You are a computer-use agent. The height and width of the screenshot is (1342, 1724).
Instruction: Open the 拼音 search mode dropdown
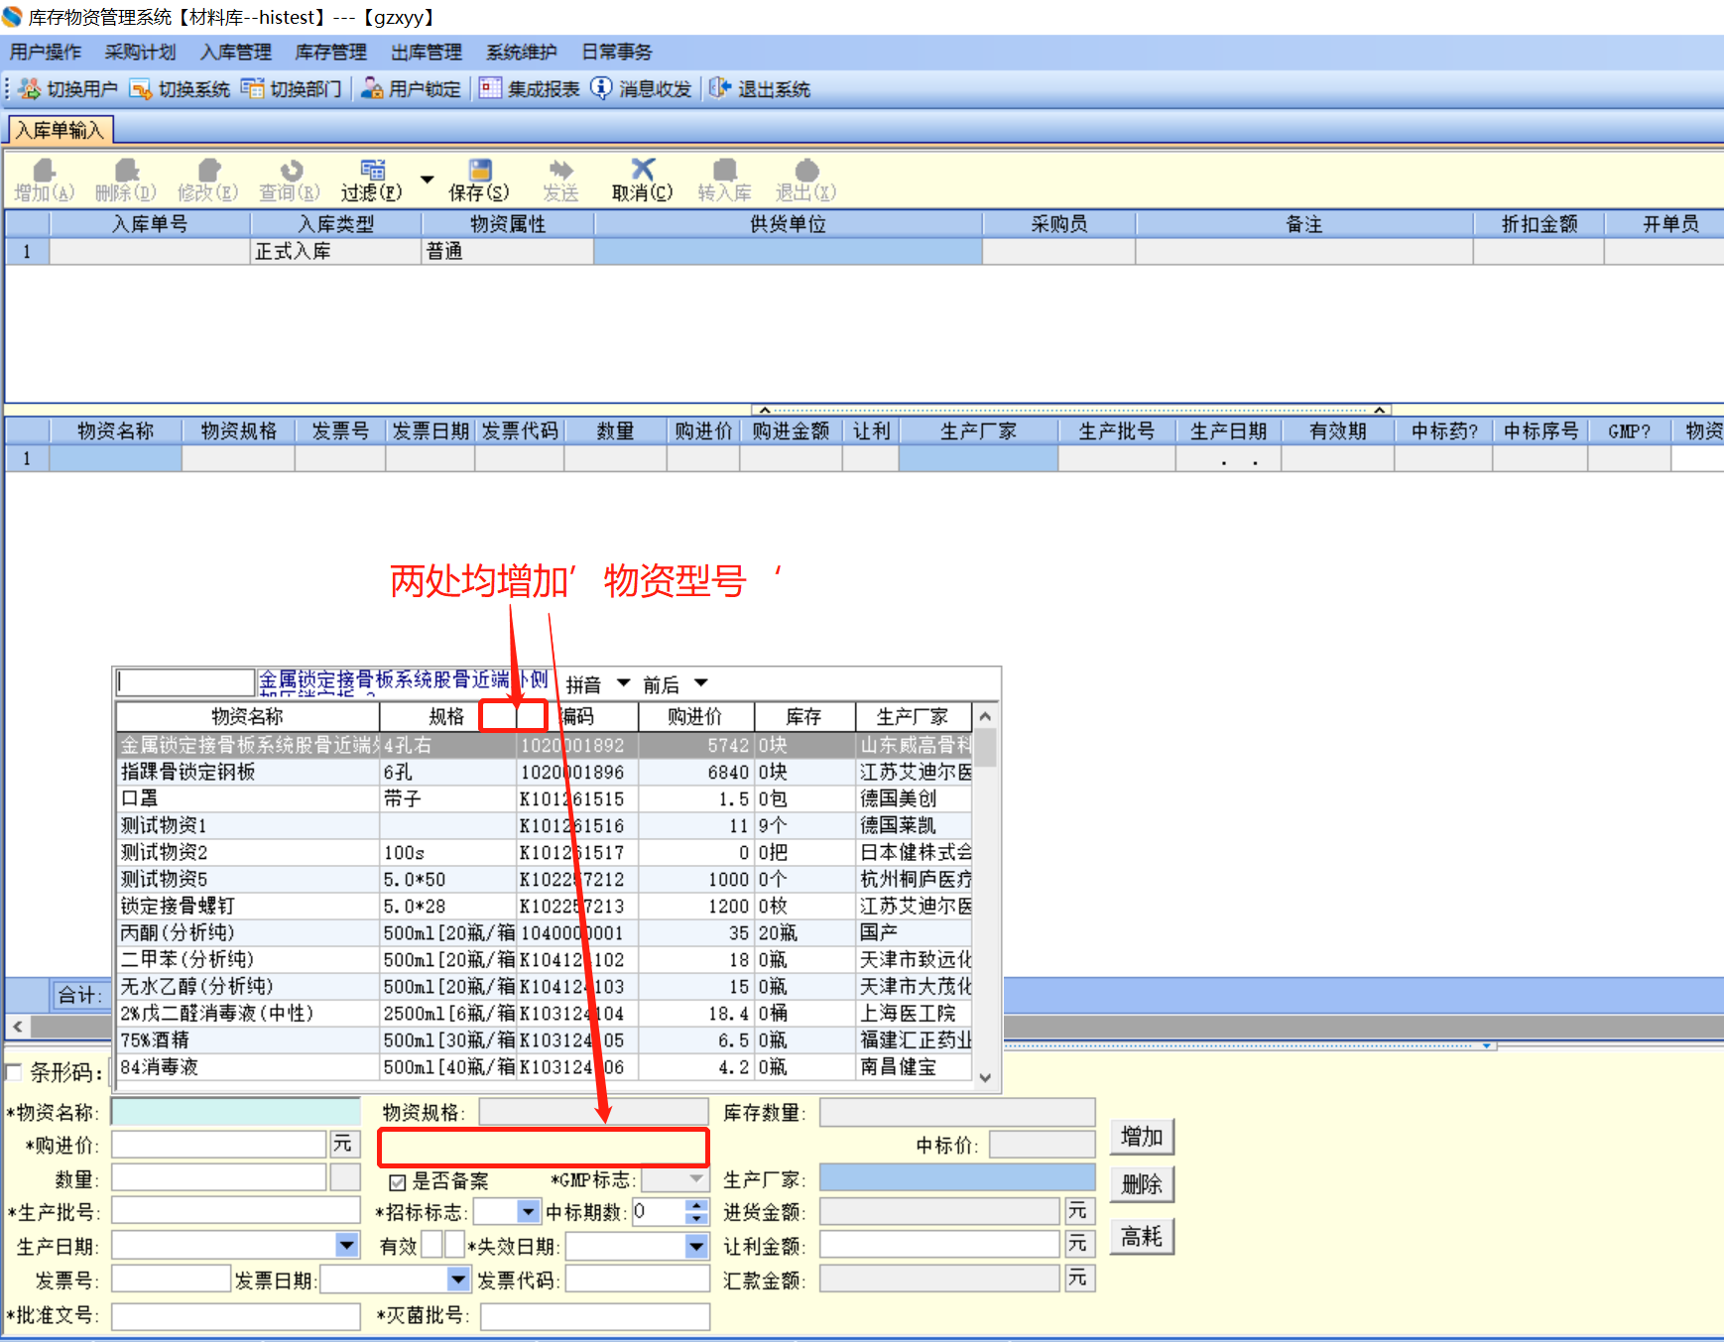point(624,683)
